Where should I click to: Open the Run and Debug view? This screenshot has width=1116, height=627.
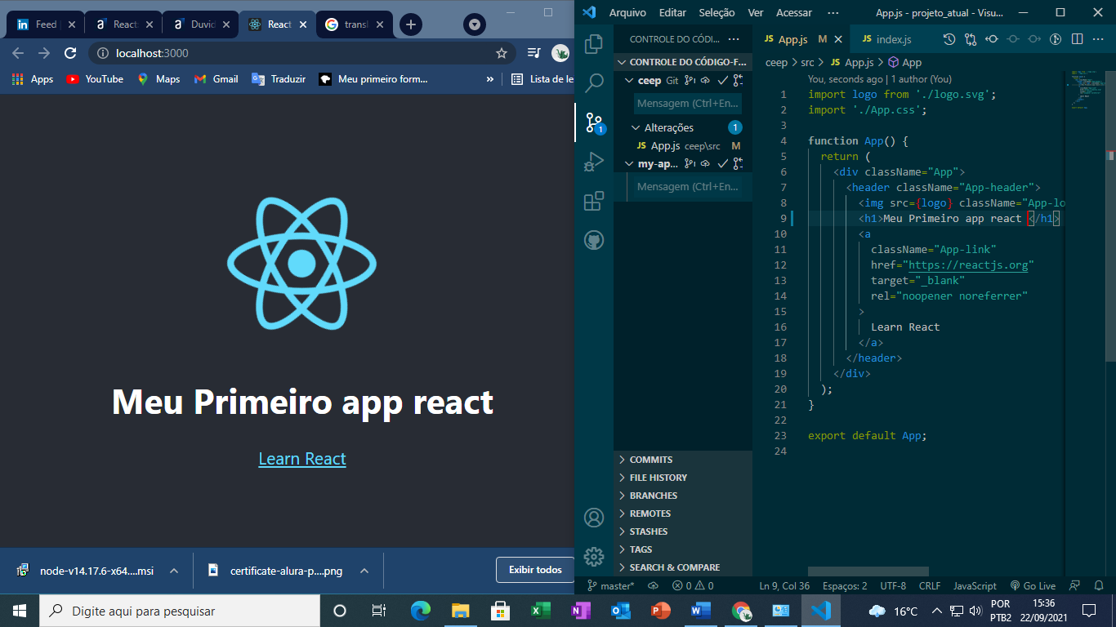pyautogui.click(x=594, y=162)
